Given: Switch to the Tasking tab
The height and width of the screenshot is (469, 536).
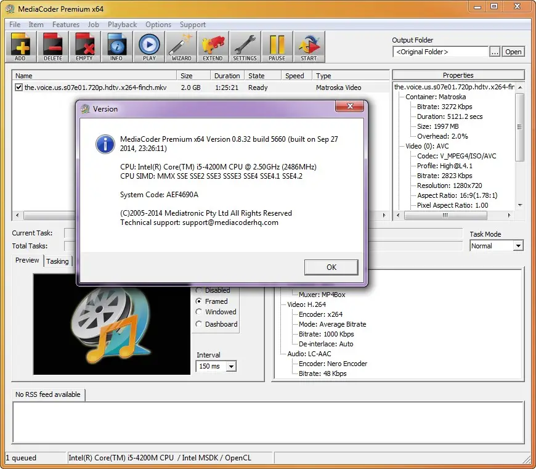Looking at the screenshot, I should point(57,261).
